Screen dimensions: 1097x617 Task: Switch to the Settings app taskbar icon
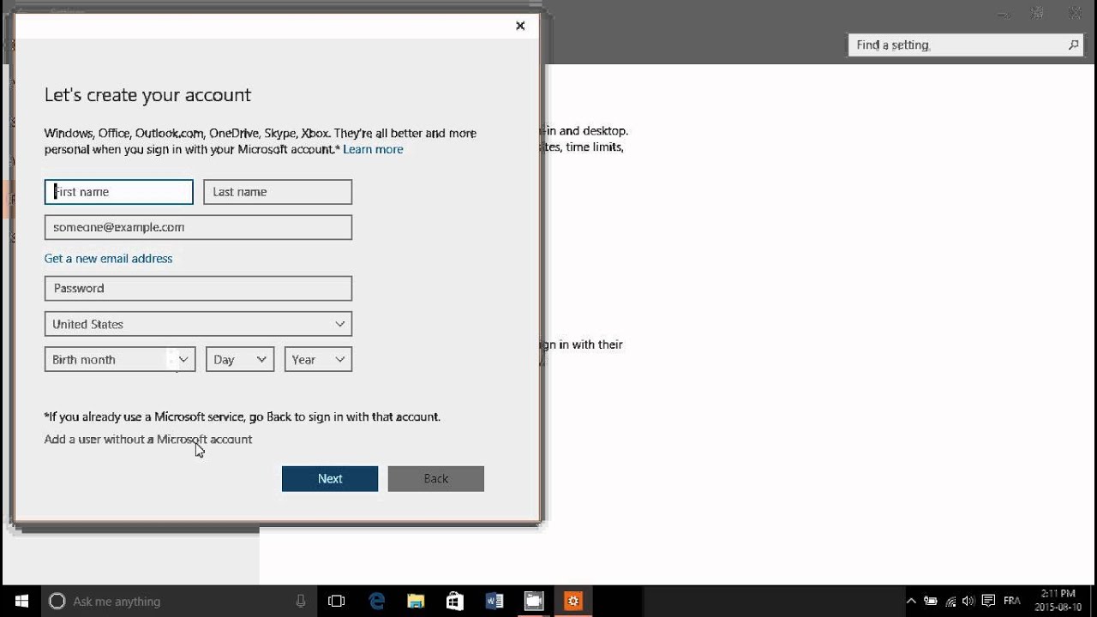tap(573, 601)
